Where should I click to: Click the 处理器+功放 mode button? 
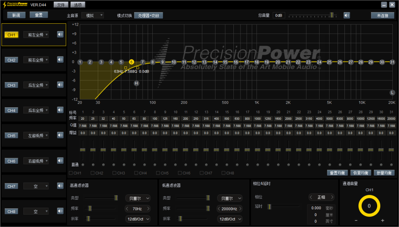[x=148, y=16]
